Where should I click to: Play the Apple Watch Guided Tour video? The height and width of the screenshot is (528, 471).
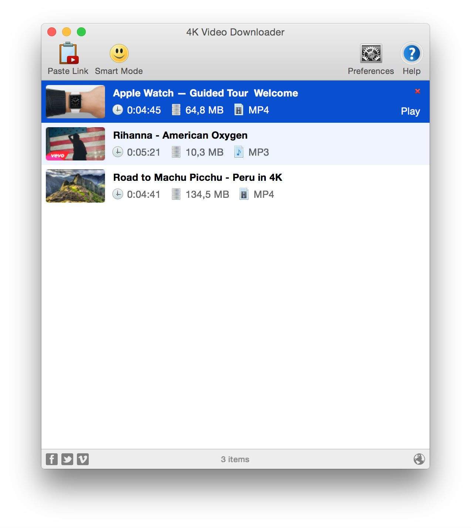coord(410,111)
